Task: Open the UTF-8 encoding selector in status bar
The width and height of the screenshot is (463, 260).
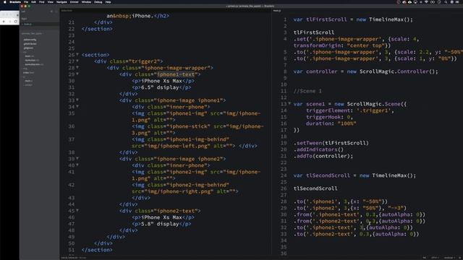Action: [435, 258]
